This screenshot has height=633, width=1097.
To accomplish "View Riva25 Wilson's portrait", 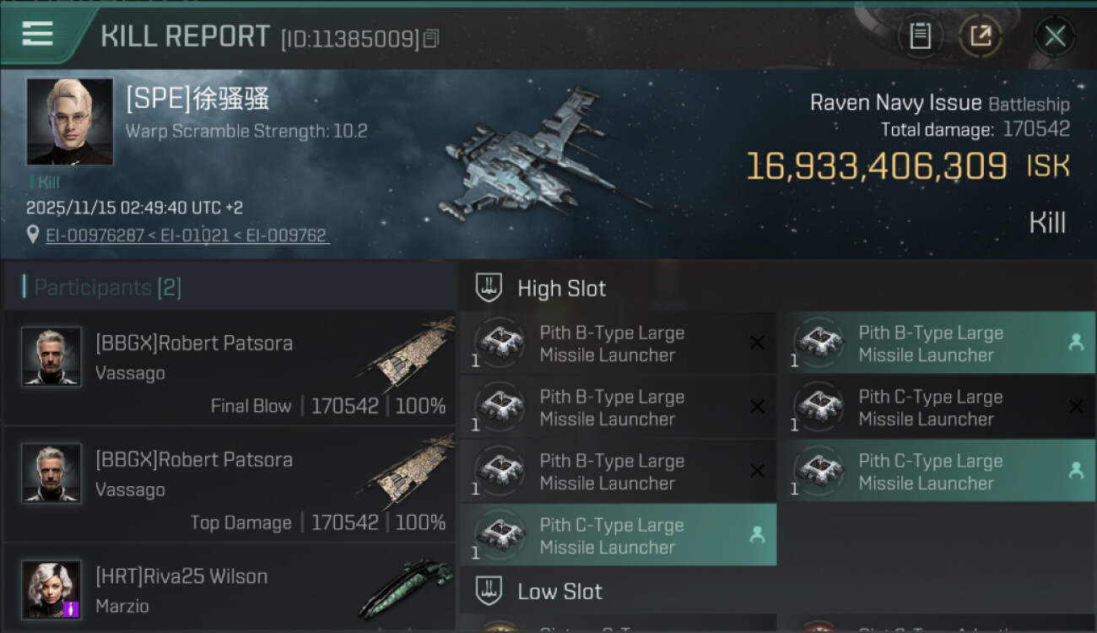I will (51, 589).
